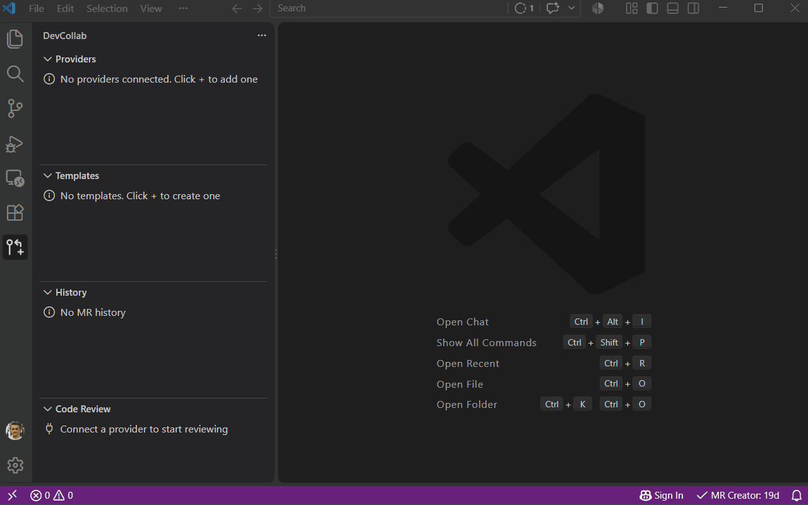808x505 pixels.
Task: Open the View menu
Action: (x=151, y=8)
